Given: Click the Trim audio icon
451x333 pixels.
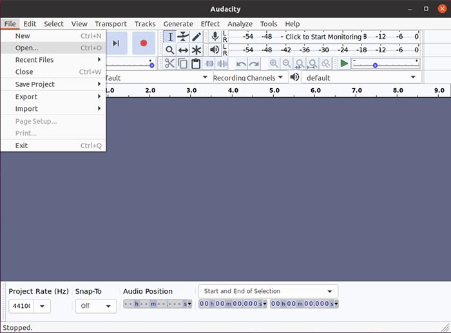Looking at the screenshot, I should (209, 64).
